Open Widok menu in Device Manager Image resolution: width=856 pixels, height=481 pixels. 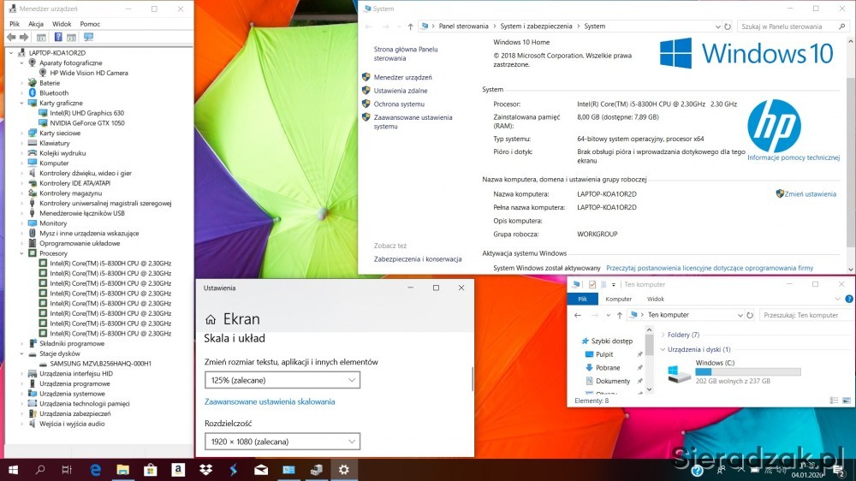tap(62, 24)
